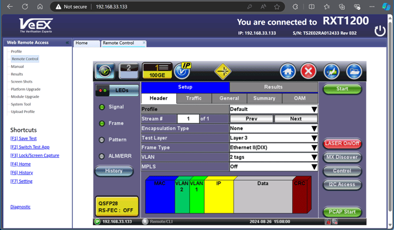Click the Prev stream button
Screen dimensions: 394x230
tap(251, 119)
